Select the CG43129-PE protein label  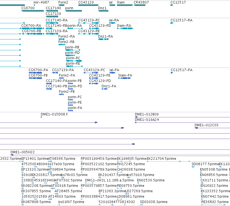(100, 76)
